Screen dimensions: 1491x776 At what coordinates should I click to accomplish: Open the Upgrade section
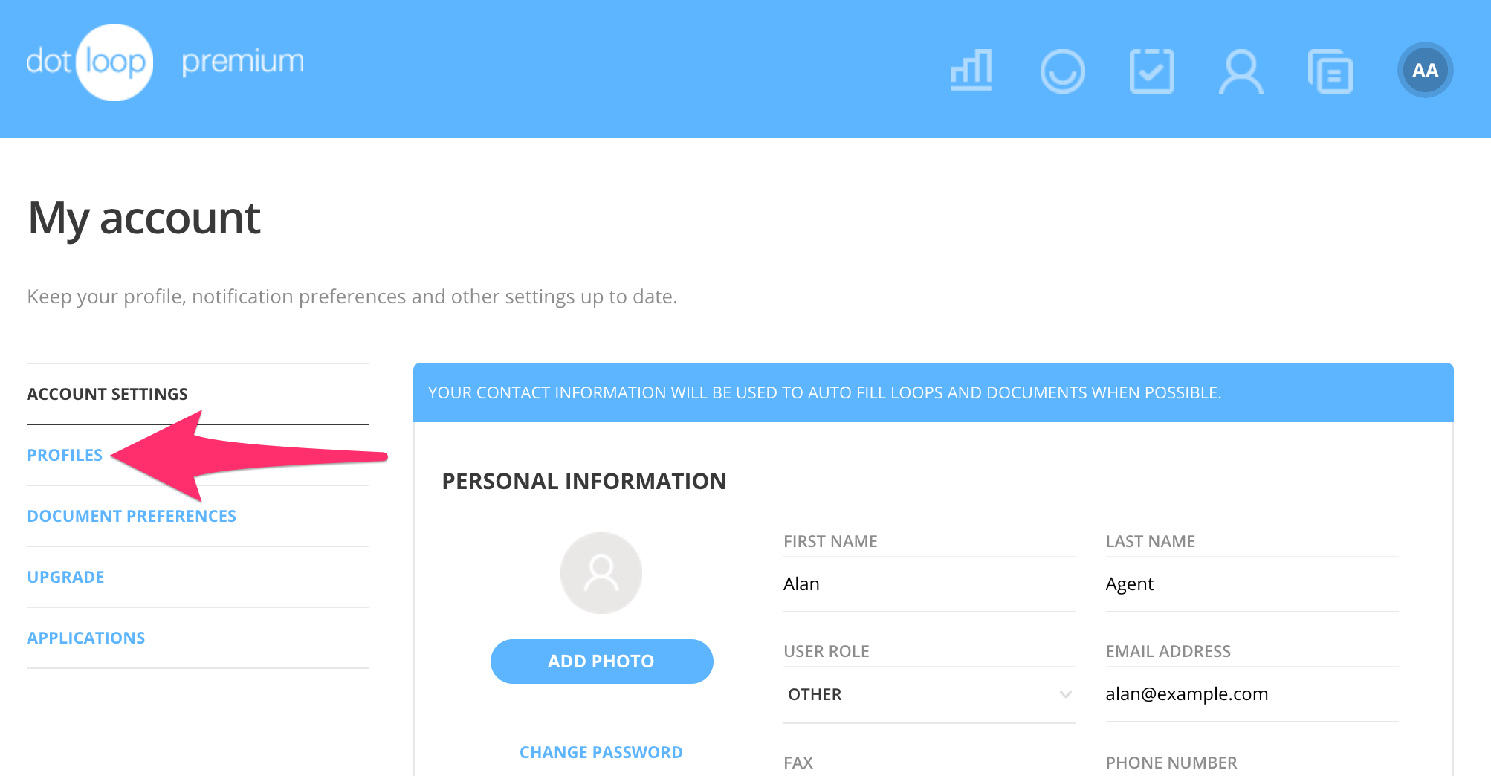65,577
